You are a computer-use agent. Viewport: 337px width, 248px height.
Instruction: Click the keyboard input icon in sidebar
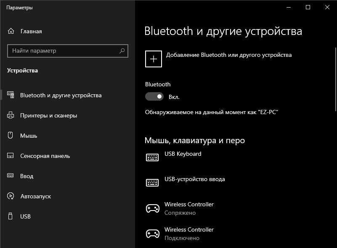pos(11,176)
